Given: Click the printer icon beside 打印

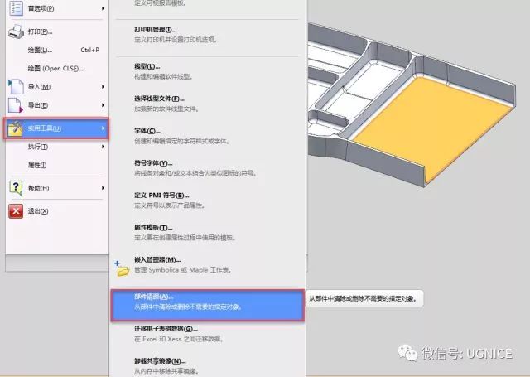Looking at the screenshot, I should click(15, 32).
